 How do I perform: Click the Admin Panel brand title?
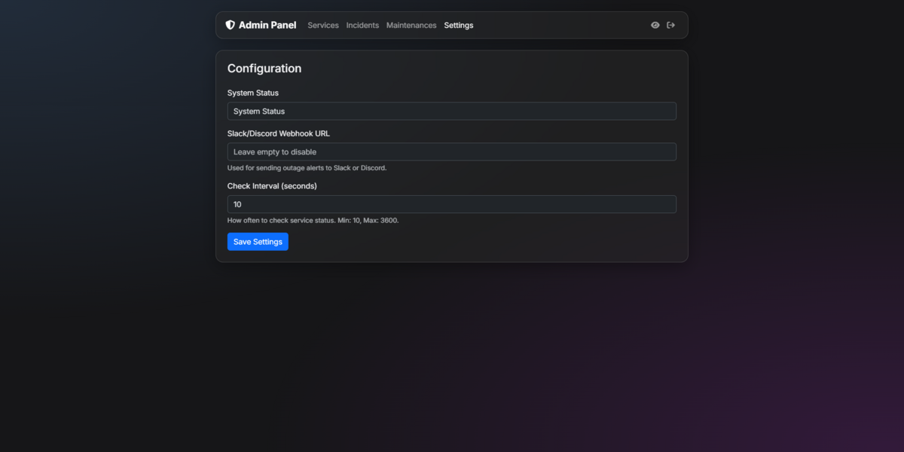267,25
